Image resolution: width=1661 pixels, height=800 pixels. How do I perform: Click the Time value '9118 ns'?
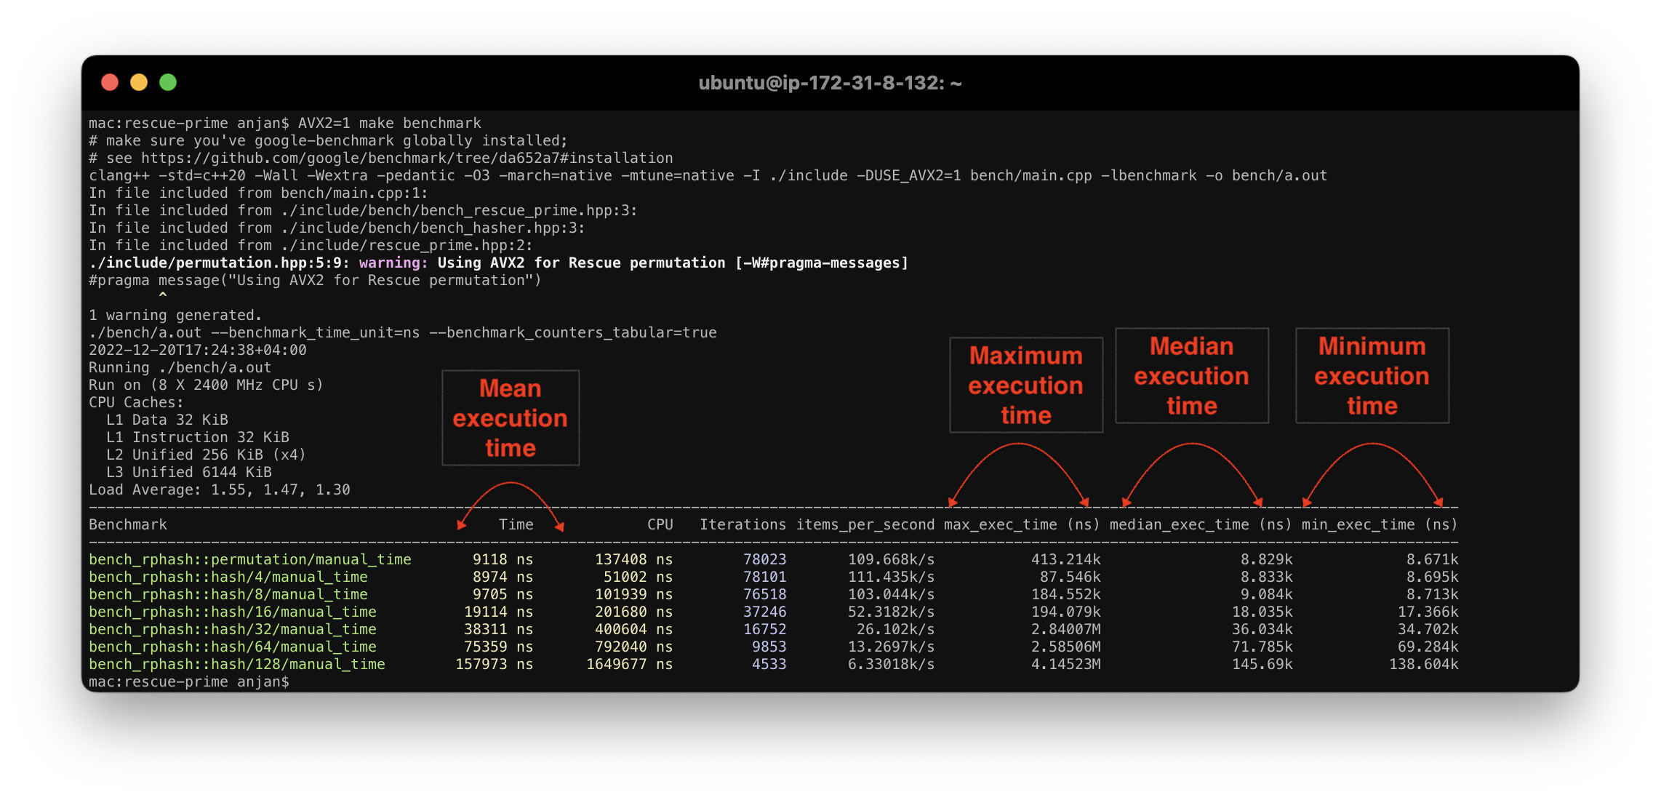click(x=503, y=559)
